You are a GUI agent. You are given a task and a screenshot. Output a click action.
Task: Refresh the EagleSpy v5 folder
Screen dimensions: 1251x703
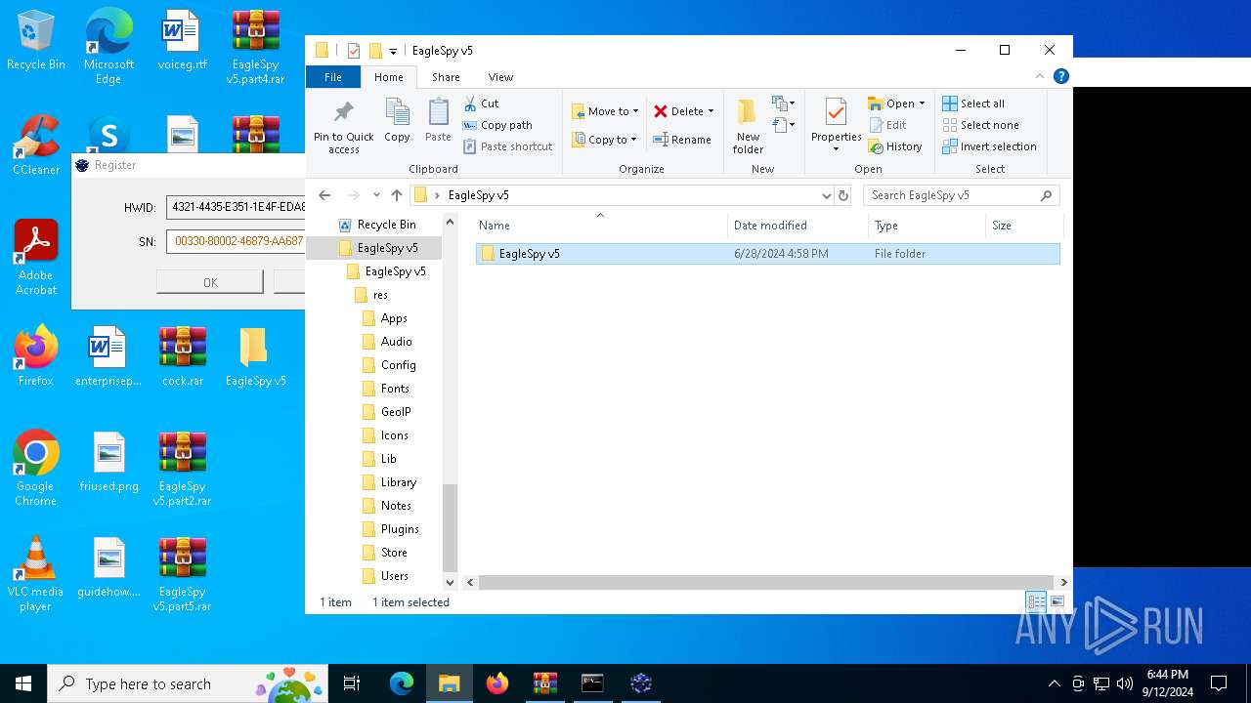[843, 195]
